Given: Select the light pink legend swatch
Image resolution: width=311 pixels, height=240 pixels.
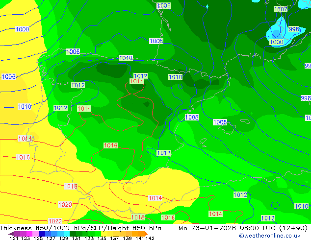Looking at the screenshot, I should tap(35, 234).
